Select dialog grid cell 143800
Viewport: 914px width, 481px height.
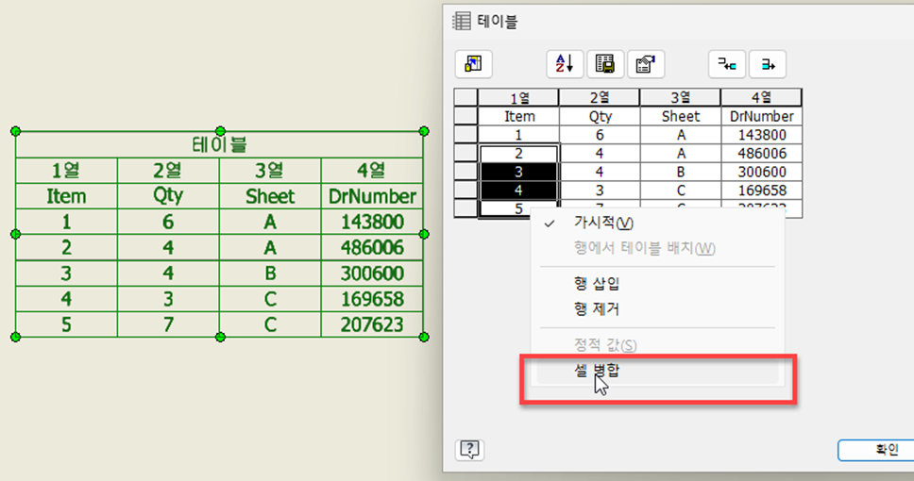tap(762, 135)
